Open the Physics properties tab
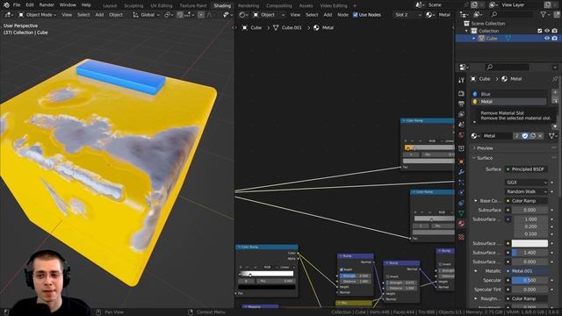This screenshot has height=316, width=562. pyautogui.click(x=461, y=193)
